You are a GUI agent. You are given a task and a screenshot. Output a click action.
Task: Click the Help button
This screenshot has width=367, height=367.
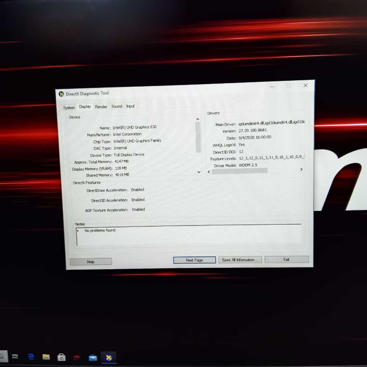[x=91, y=261]
